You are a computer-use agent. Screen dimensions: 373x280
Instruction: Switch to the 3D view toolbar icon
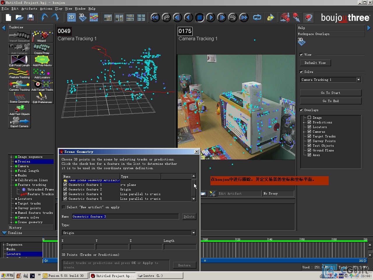tap(82, 17)
